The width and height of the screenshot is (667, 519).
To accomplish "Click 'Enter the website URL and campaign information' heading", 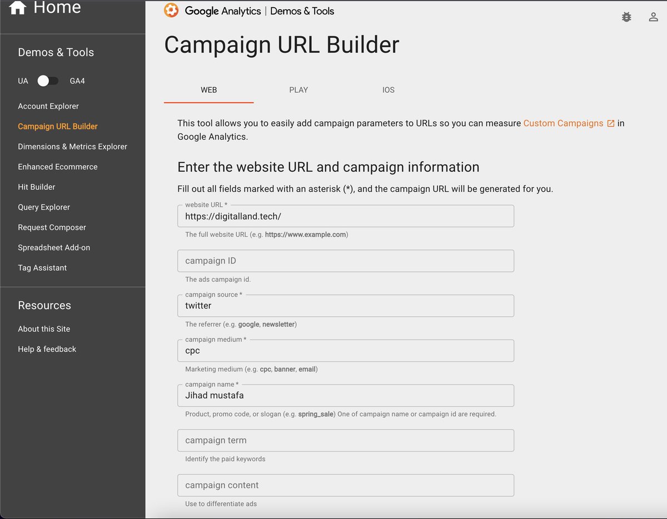I will (328, 167).
